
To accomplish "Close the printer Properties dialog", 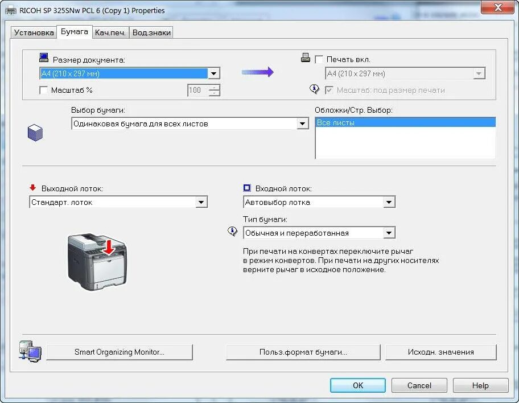I will click(497, 7).
